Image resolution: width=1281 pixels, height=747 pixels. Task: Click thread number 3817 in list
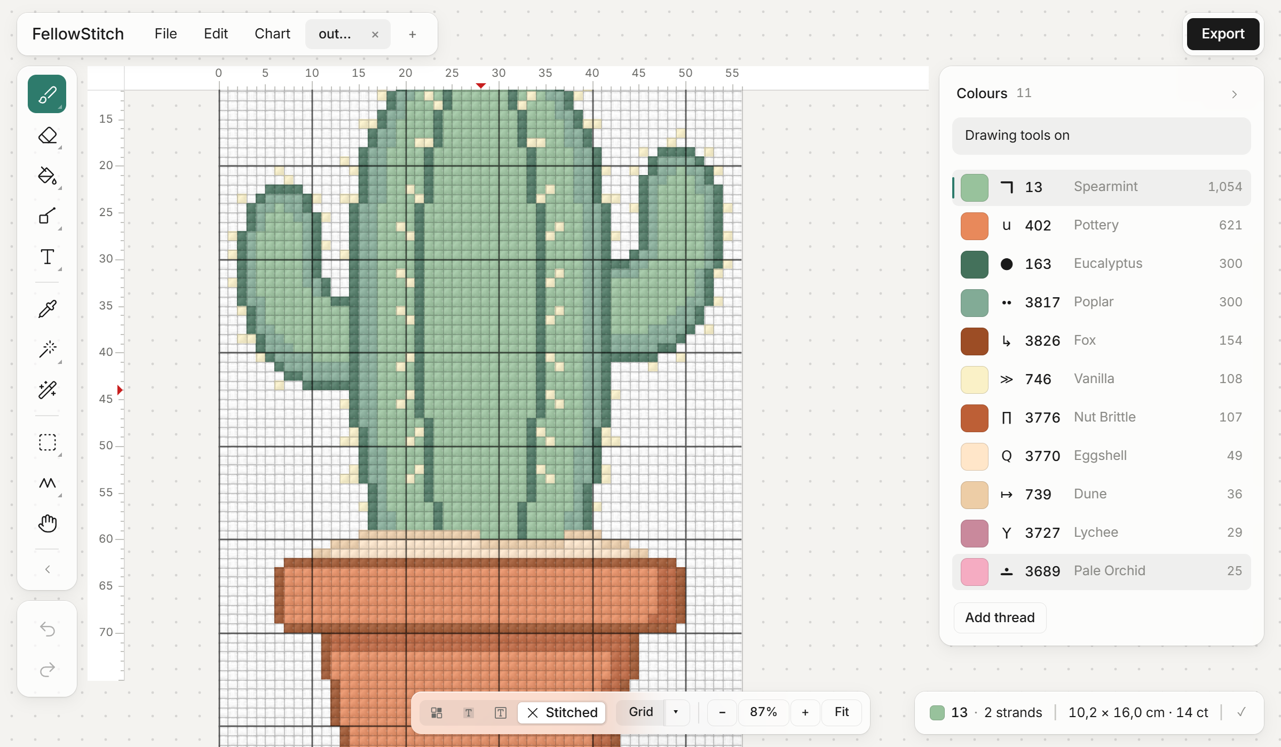(1042, 303)
